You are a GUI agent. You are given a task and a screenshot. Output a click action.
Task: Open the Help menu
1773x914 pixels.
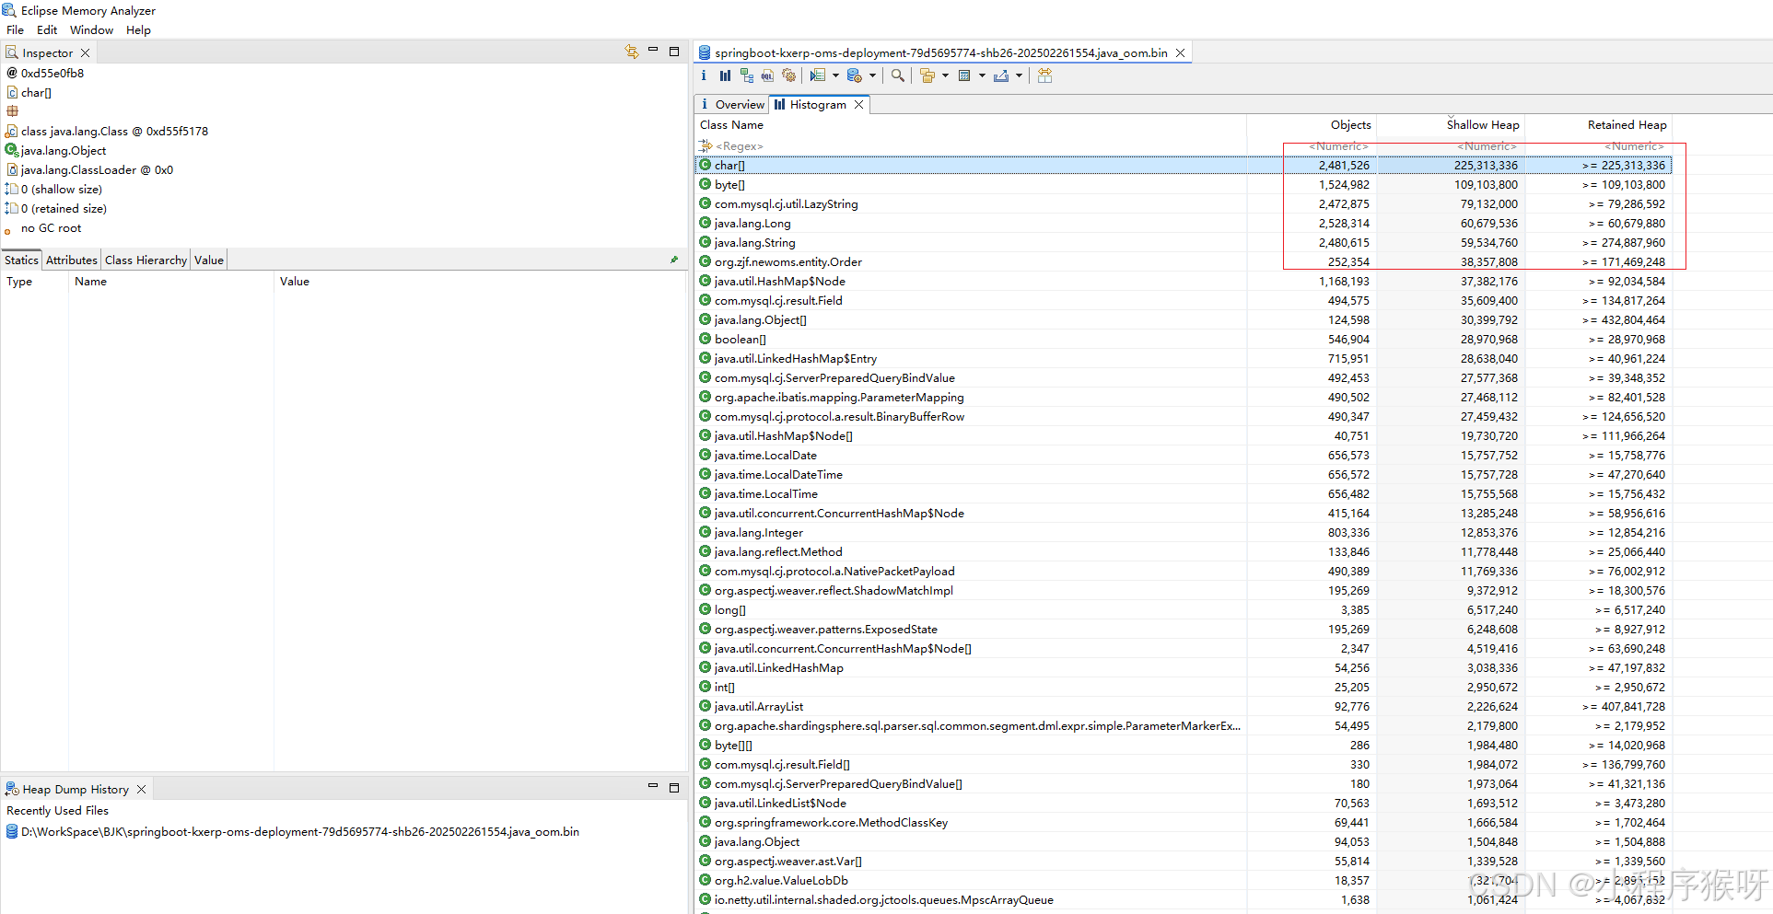tap(138, 29)
